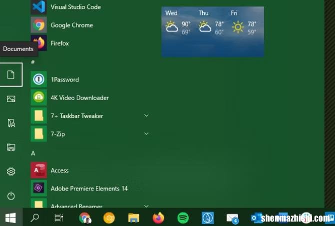Open the user folder sidebar icon
The width and height of the screenshot is (335, 226).
click(x=11, y=123)
